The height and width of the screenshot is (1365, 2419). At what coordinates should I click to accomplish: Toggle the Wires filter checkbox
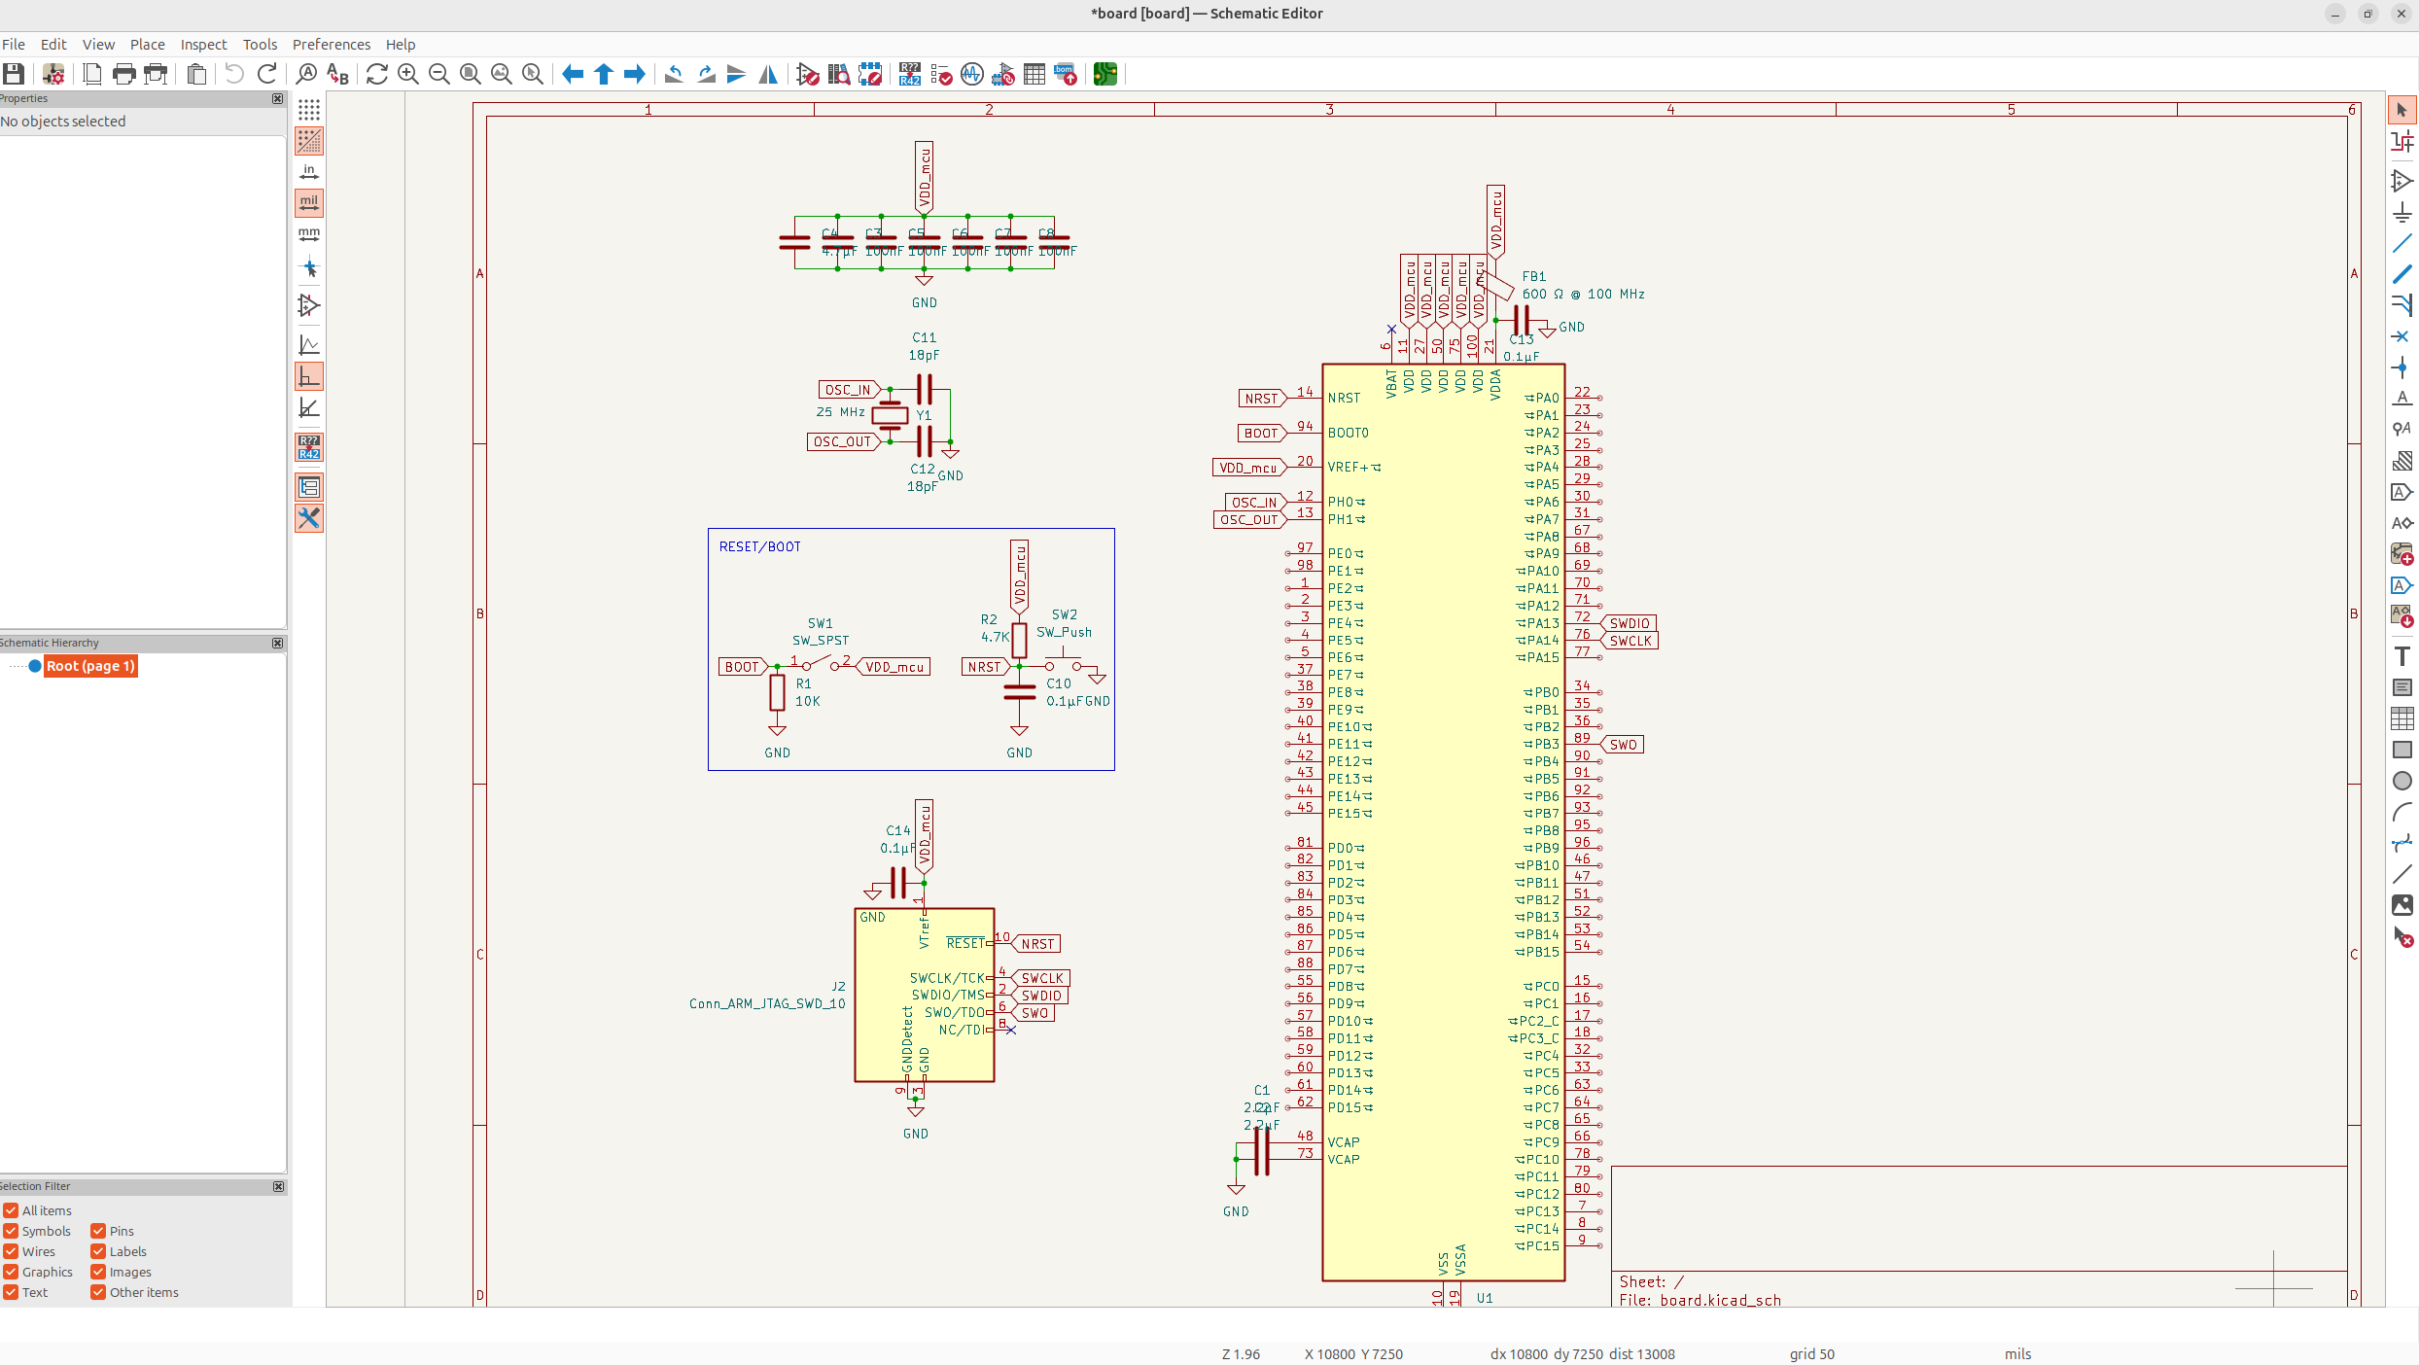point(11,1251)
